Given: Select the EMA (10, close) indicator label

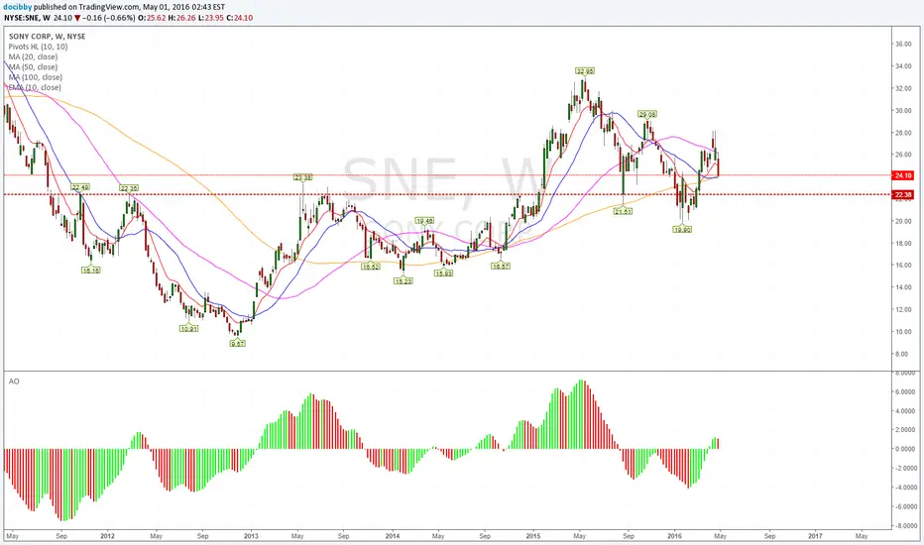Looking at the screenshot, I should click(35, 87).
